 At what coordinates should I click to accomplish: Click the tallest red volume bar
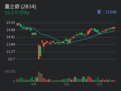coord(39,77)
